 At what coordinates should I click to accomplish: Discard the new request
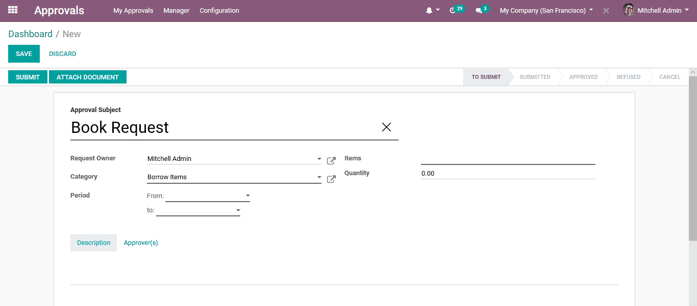[63, 54]
